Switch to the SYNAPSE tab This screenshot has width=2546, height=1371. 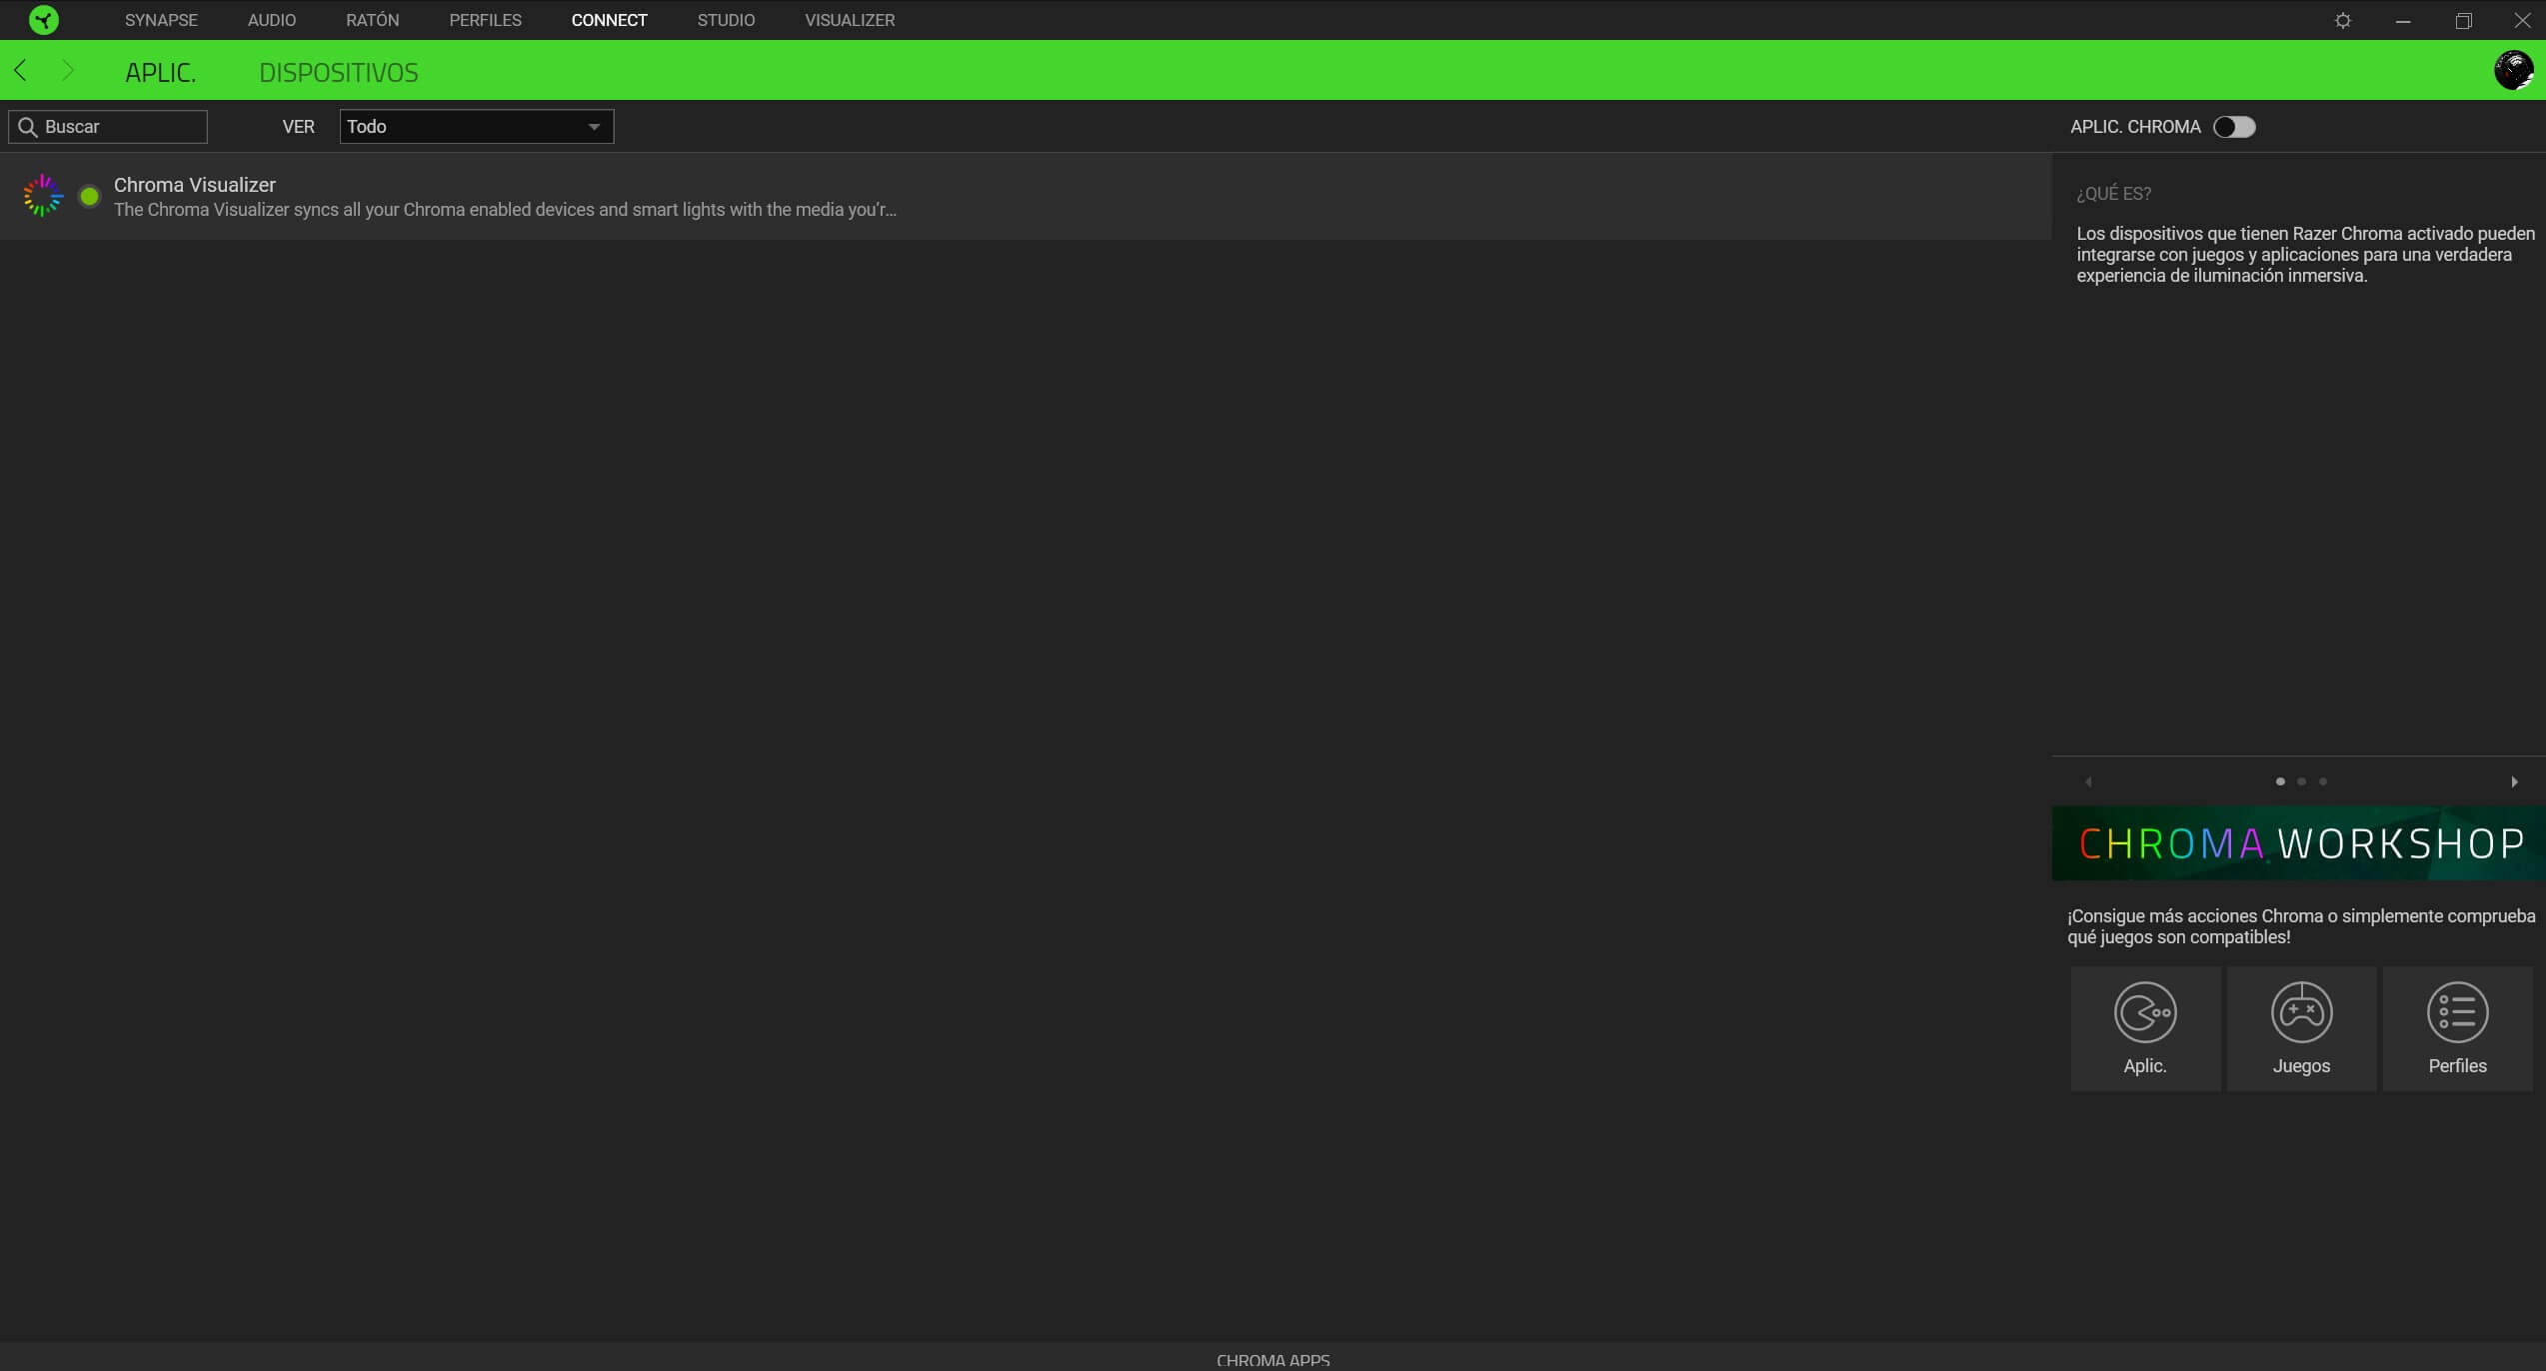[161, 20]
